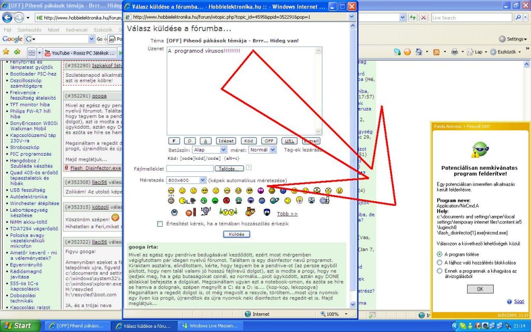Switch to [OFF] Pihenő pákáso taskbar item
This screenshot has width=531, height=332.
click(x=78, y=326)
